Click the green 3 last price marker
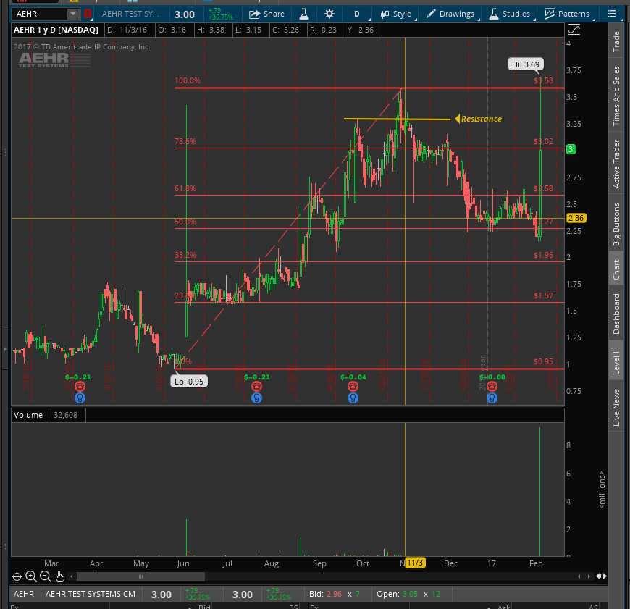 571,149
